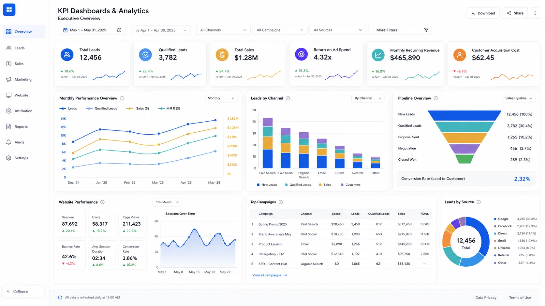
Task: Click the Attribution icon in sidebar
Action: coord(9,111)
